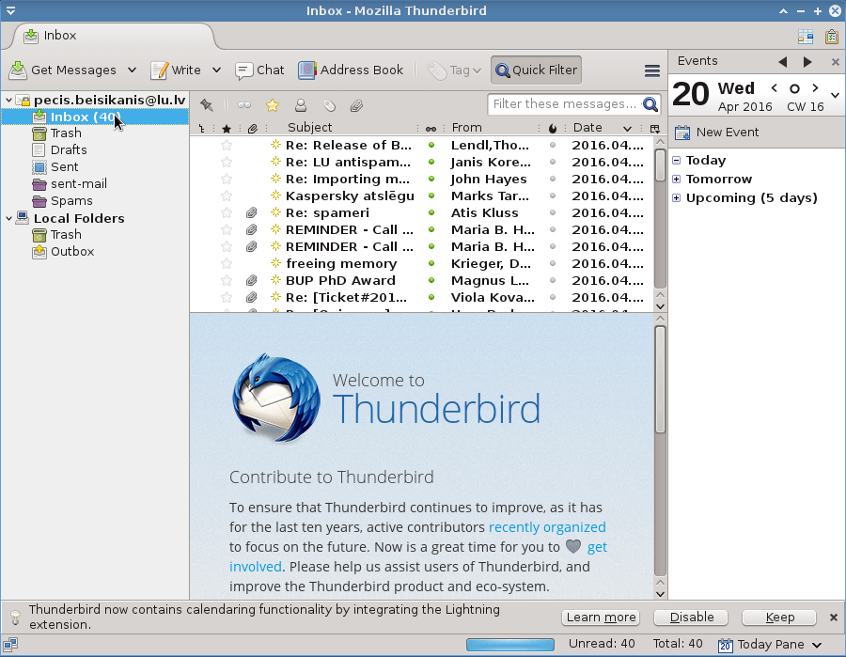
Task: Switch to the Calendar tab icon
Action: (806, 36)
